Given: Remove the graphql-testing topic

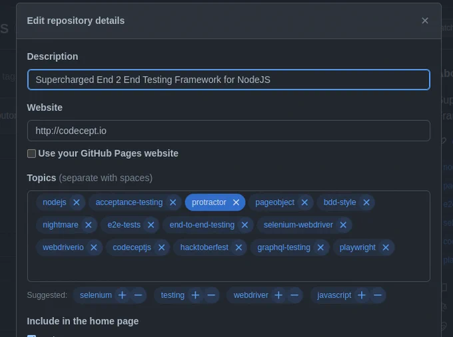Looking at the screenshot, I should pos(320,247).
